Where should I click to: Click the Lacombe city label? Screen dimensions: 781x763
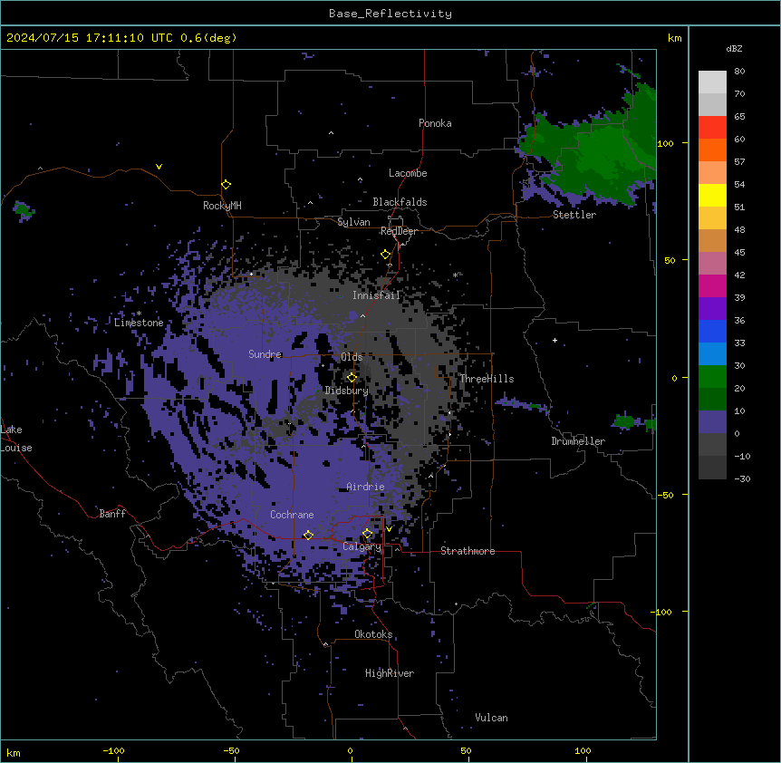tap(408, 173)
